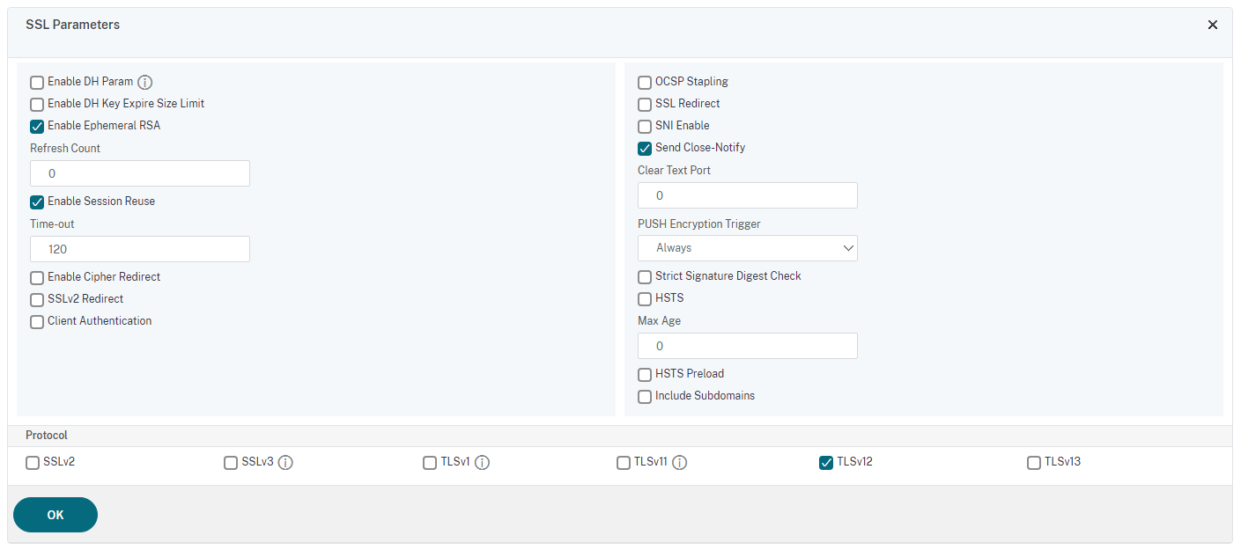This screenshot has height=550, width=1241.
Task: Tick the OCSP Stapling checkbox
Action: 645,83
